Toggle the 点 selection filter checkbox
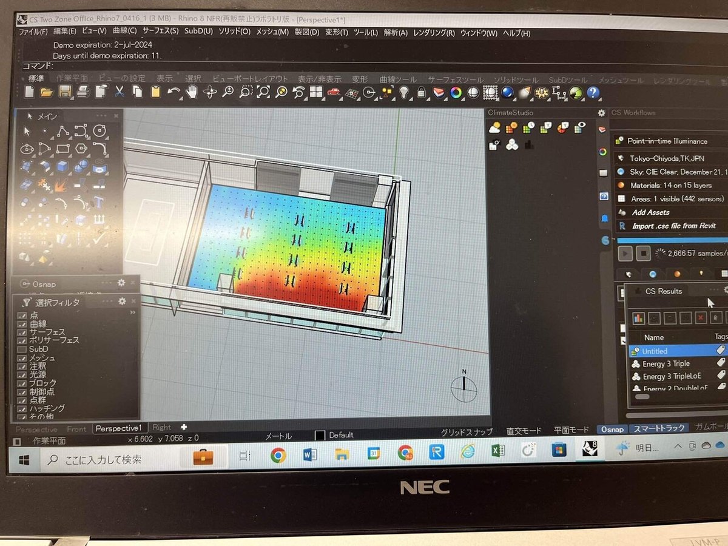 [22, 316]
